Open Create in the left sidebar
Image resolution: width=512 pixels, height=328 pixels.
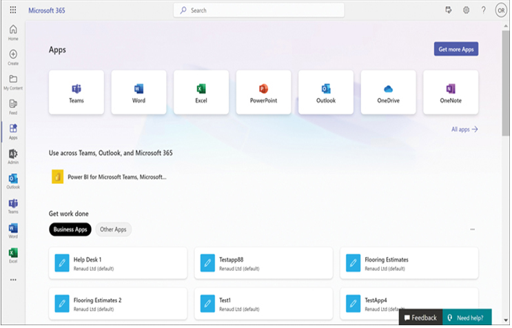(13, 57)
